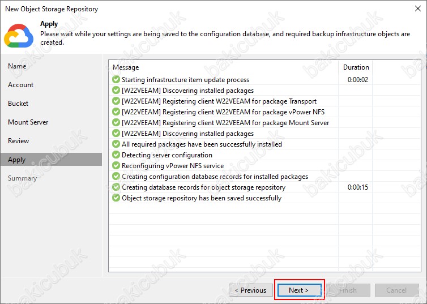Click green check beside package Mount Server row
Image resolution: width=427 pixels, height=304 pixels.
[116, 122]
